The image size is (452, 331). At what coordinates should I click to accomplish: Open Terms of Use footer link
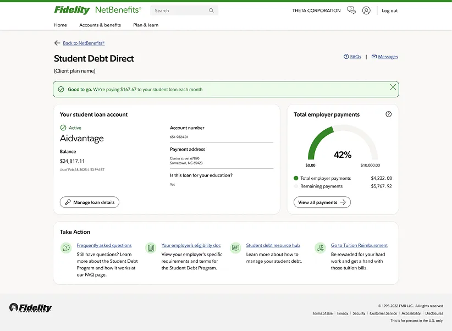pos(323,313)
